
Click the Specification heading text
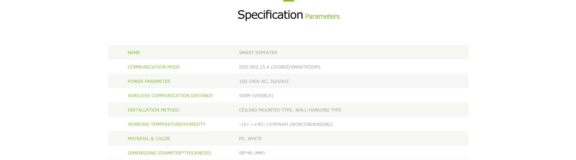pos(270,15)
